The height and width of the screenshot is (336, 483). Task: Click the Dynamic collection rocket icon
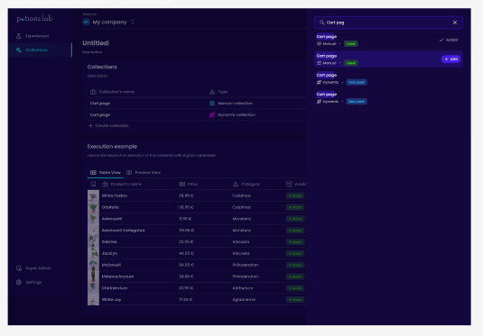(x=212, y=114)
